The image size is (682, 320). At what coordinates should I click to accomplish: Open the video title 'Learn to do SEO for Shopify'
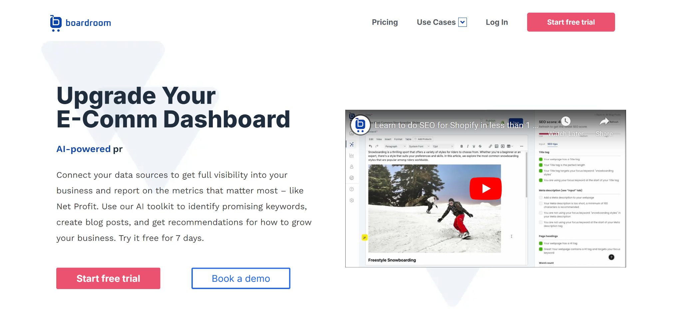point(456,125)
